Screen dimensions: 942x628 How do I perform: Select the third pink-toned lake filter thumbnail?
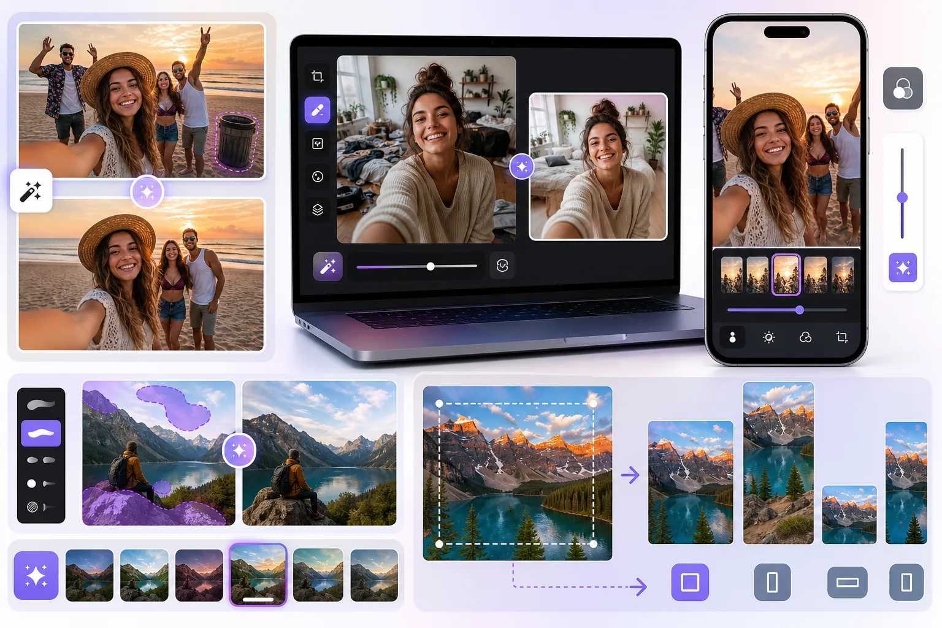click(199, 575)
